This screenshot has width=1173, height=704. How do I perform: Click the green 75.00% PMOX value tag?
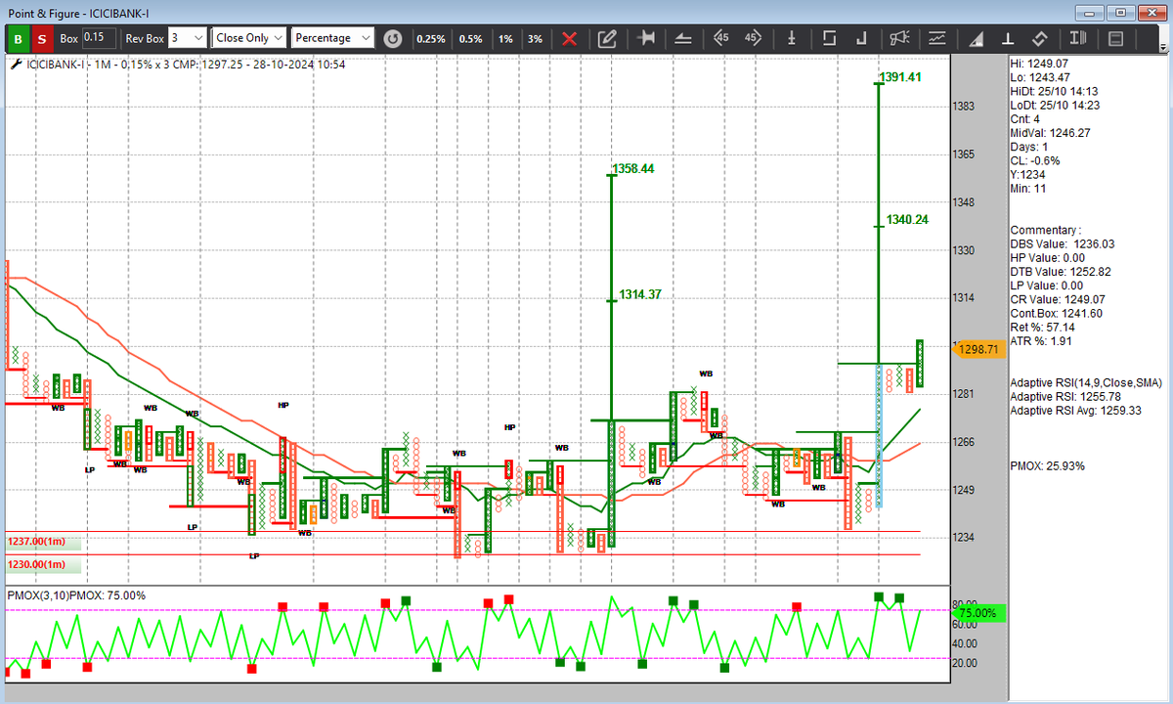(x=977, y=613)
